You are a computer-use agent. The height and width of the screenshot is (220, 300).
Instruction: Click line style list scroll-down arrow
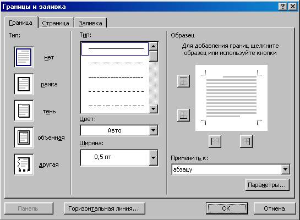pyautogui.click(x=153, y=109)
